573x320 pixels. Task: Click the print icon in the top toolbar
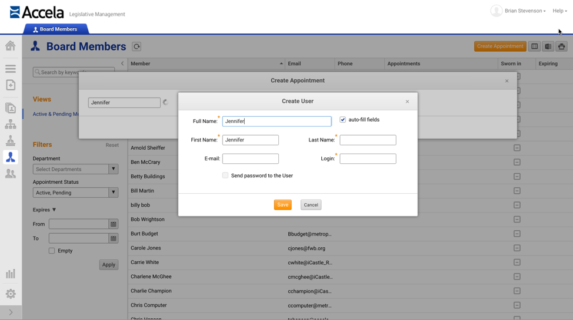561,46
